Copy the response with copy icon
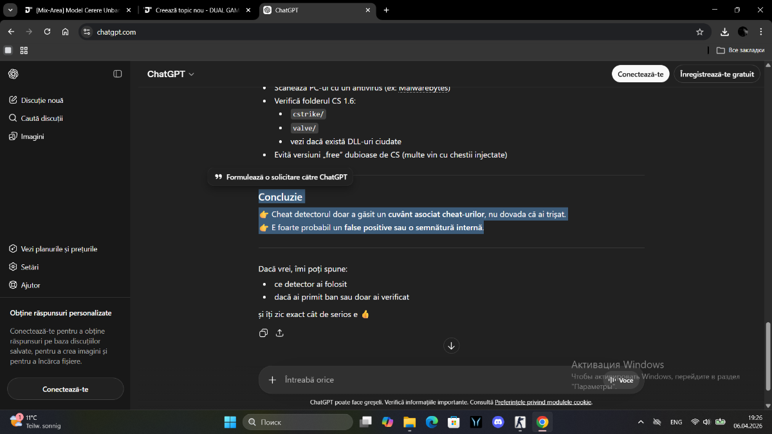The width and height of the screenshot is (772, 434). (263, 333)
